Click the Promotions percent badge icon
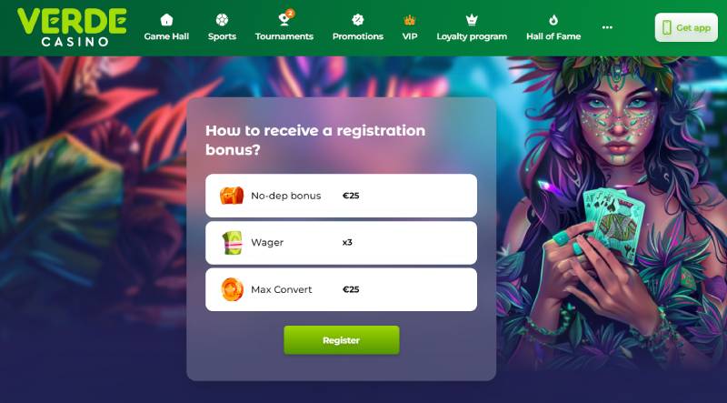The width and height of the screenshot is (727, 403). click(357, 19)
